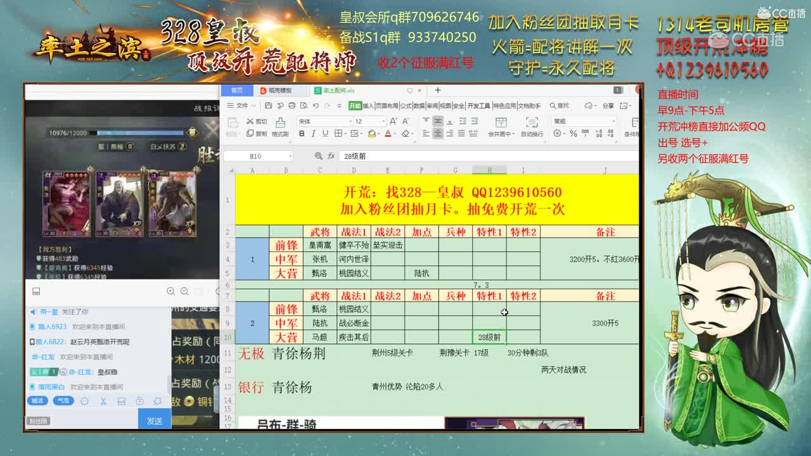Expand the H10 name box dropdown

pos(291,156)
